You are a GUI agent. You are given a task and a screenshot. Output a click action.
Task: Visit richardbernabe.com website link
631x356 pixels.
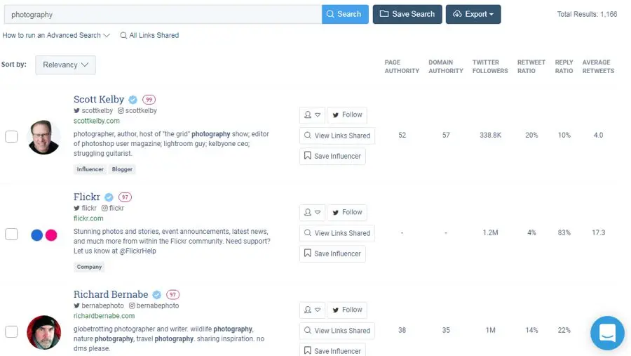(x=104, y=316)
